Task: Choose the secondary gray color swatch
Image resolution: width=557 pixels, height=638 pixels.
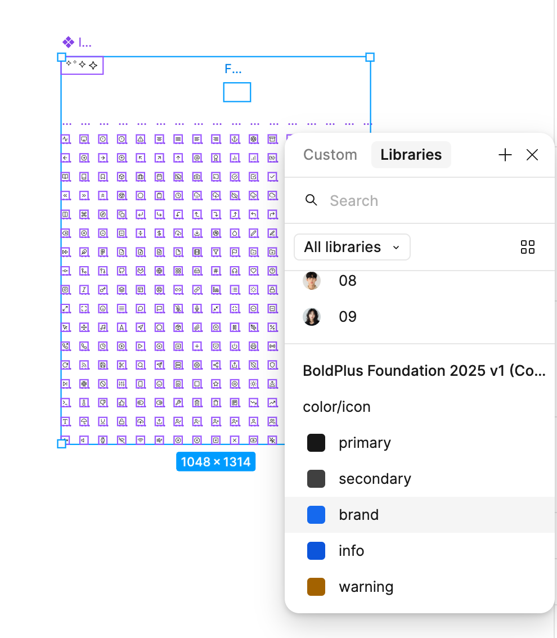Action: tap(316, 478)
